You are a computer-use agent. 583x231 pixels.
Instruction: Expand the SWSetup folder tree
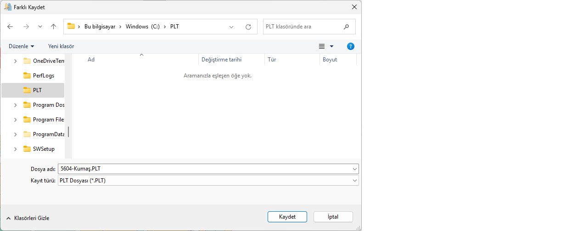(15, 149)
